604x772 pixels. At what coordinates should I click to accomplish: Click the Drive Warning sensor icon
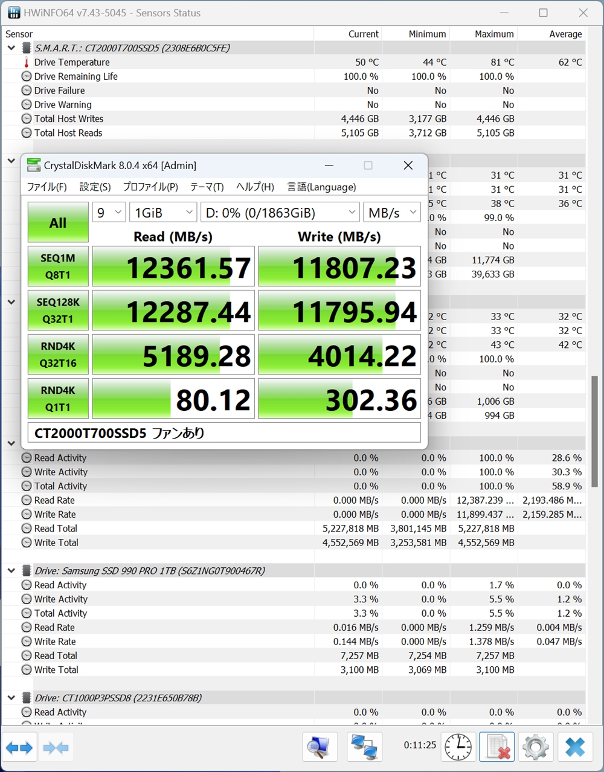(27, 105)
